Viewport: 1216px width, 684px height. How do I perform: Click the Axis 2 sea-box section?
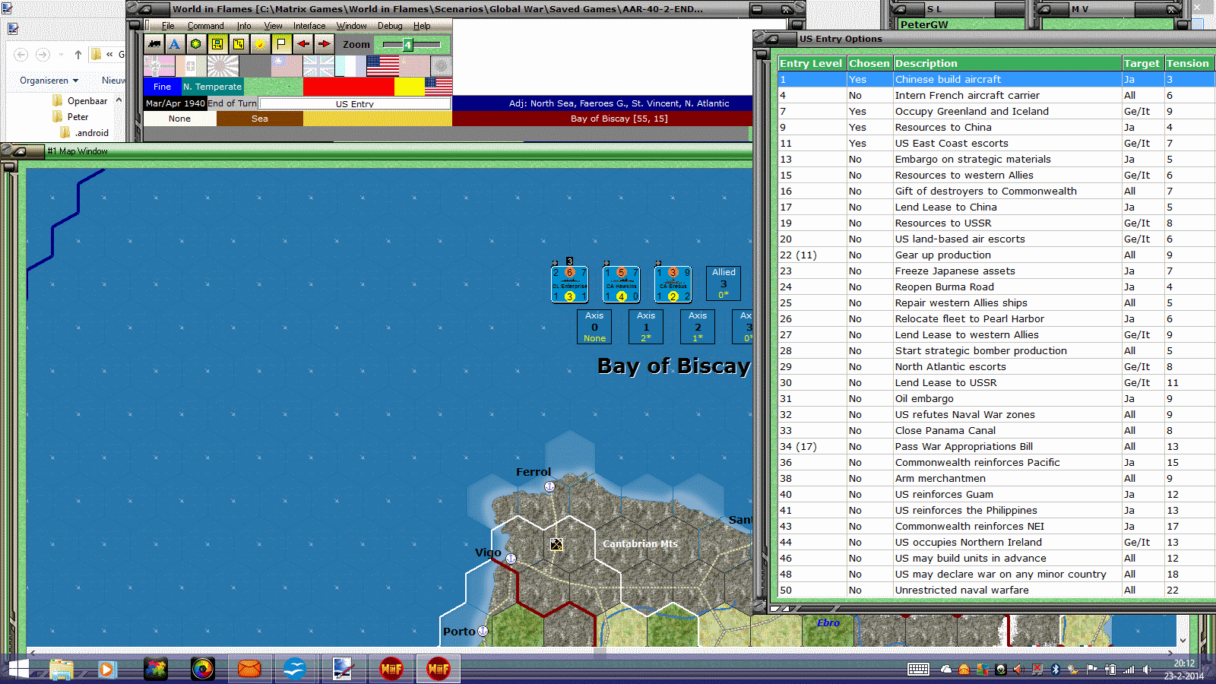(x=698, y=327)
